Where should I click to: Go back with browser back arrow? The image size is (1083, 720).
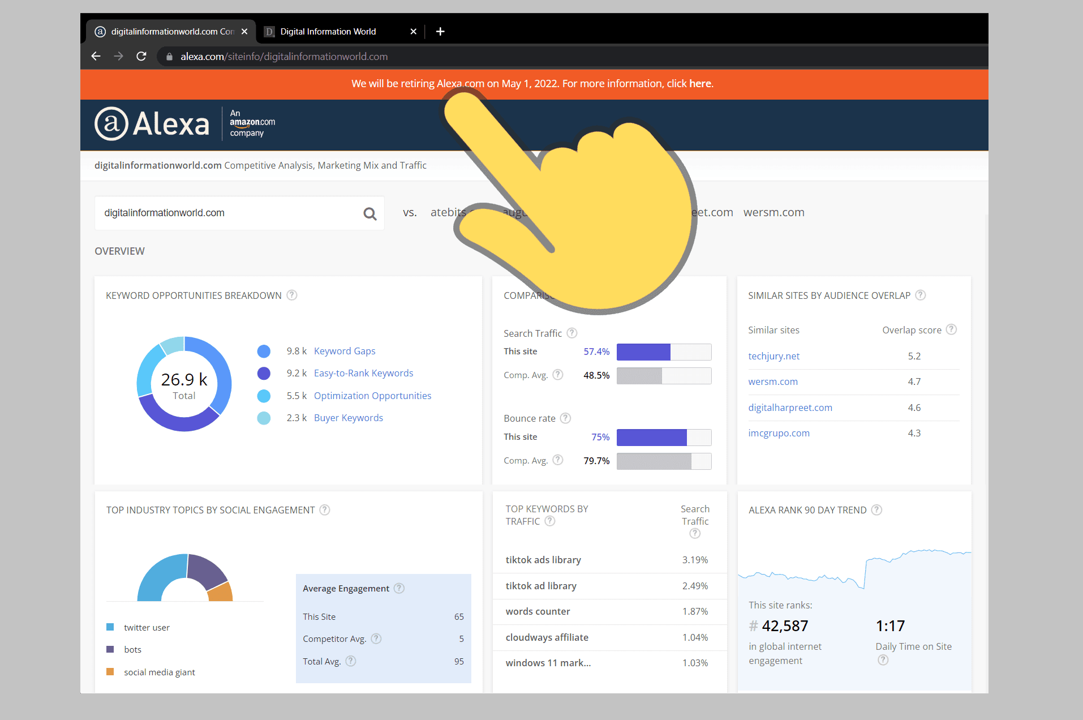click(x=96, y=56)
